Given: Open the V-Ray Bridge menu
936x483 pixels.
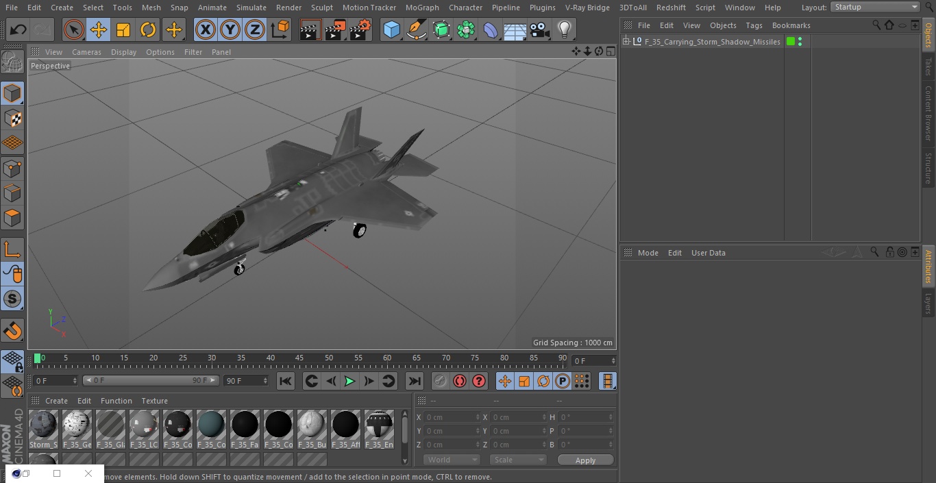Looking at the screenshot, I should tap(587, 8).
